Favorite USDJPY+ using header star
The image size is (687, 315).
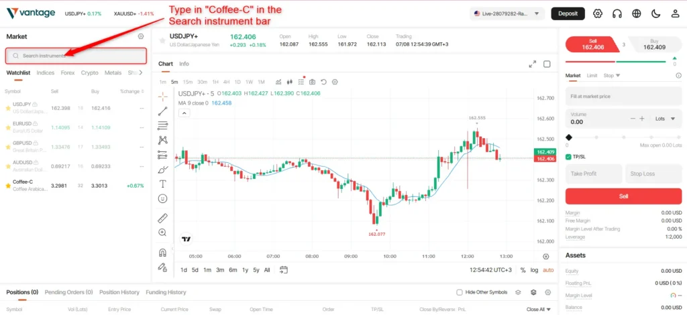point(162,41)
